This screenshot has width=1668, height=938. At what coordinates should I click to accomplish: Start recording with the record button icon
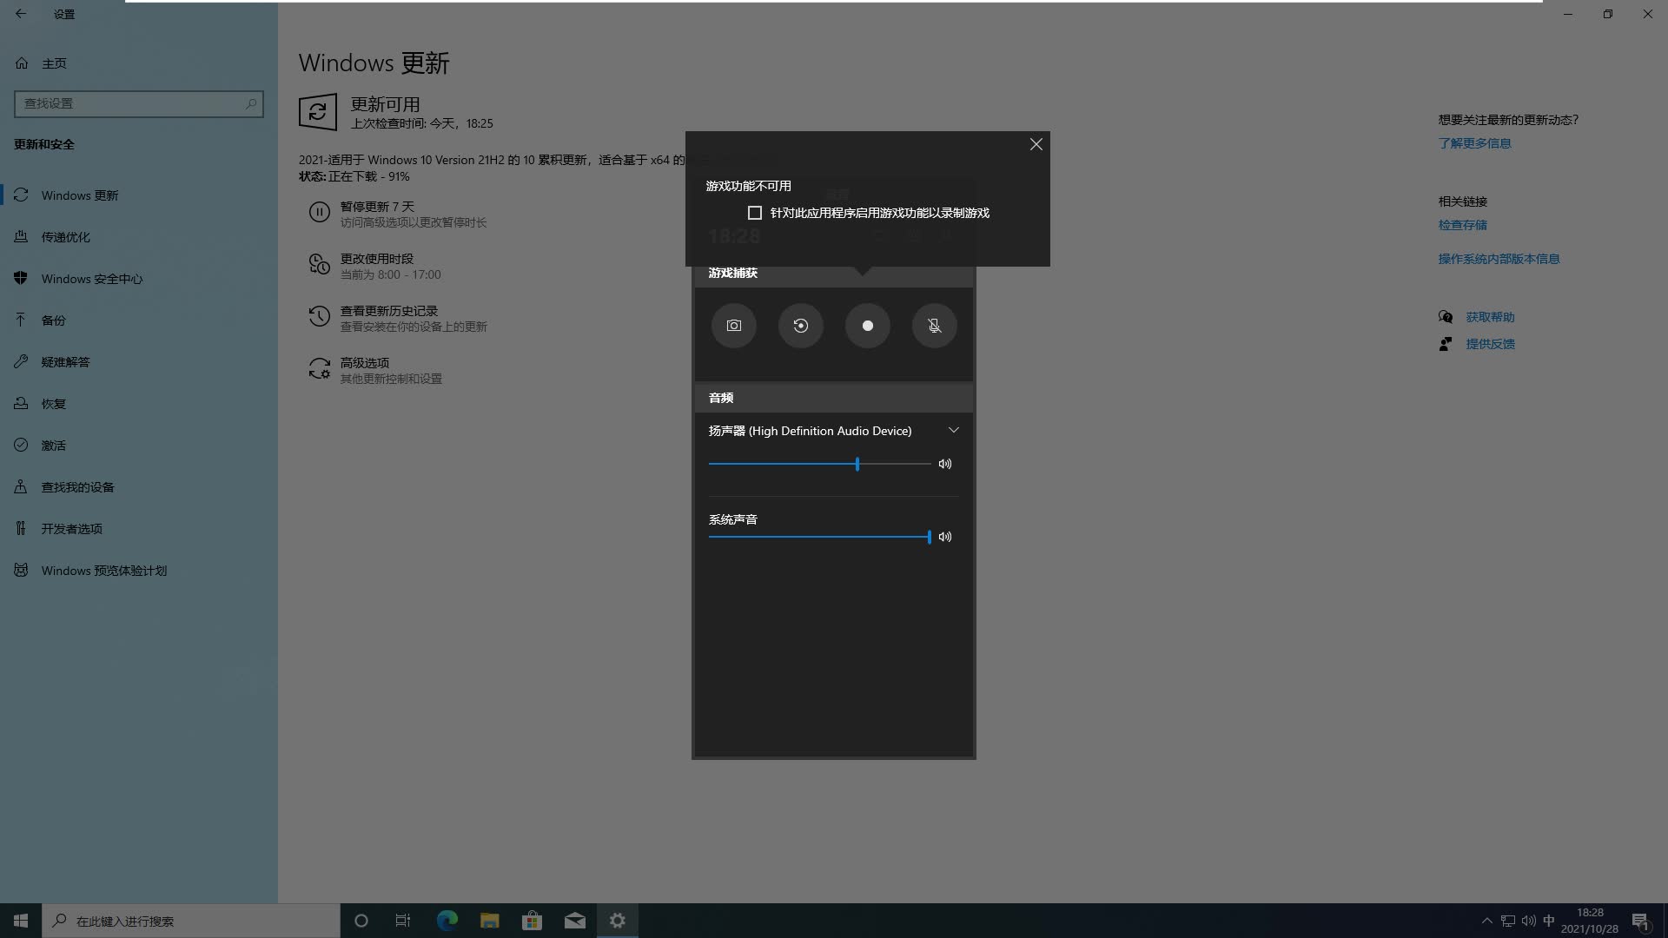(x=867, y=325)
